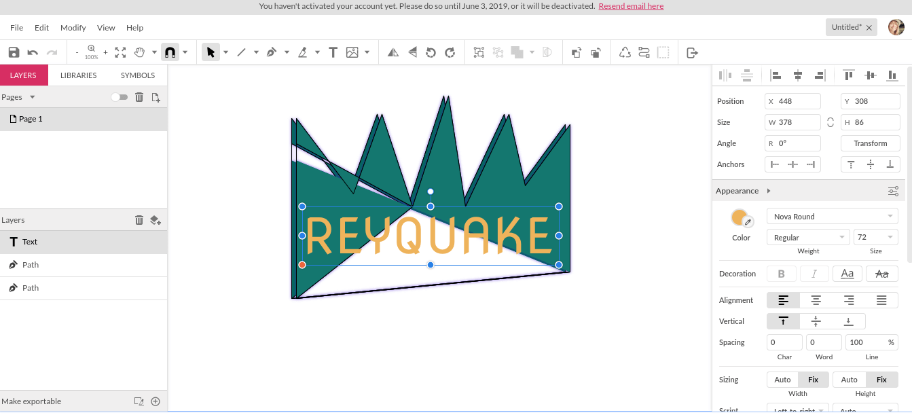Delete the page with Pages trash icon
912x417 pixels.
click(139, 97)
